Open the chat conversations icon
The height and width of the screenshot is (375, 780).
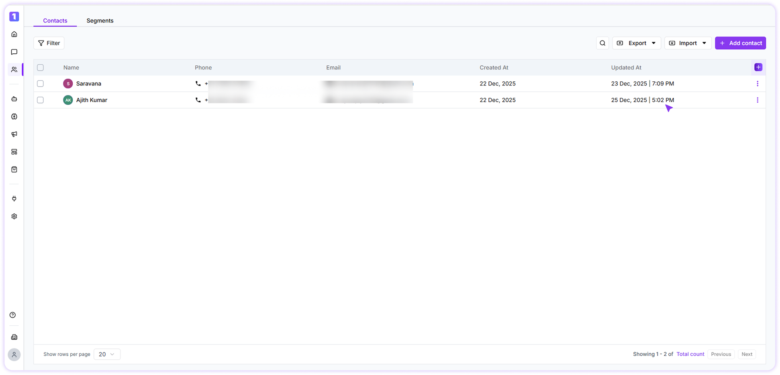point(14,52)
